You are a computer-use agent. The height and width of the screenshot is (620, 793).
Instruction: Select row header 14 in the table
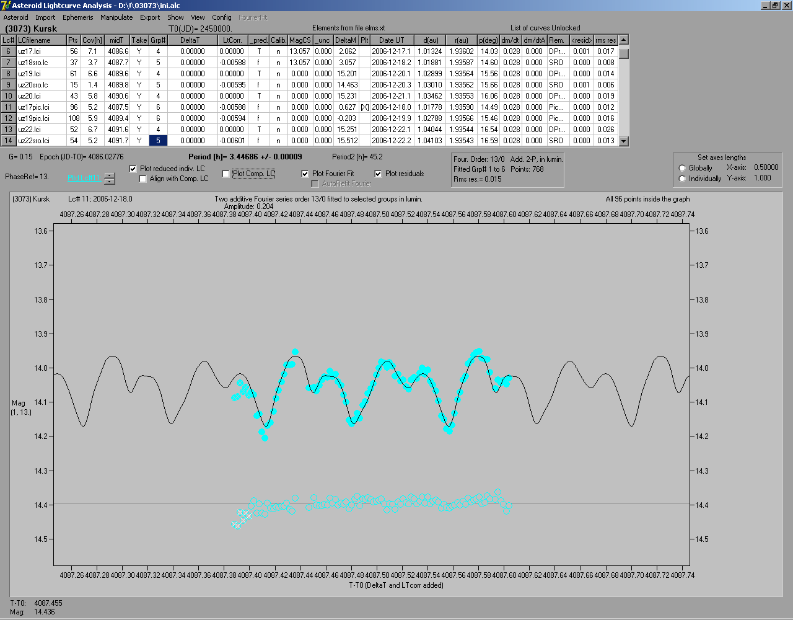click(8, 141)
